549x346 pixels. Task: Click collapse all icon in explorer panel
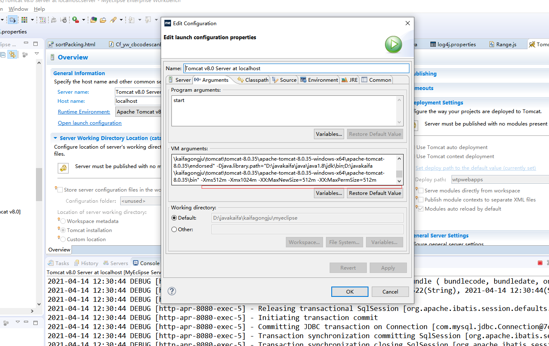coord(2,55)
